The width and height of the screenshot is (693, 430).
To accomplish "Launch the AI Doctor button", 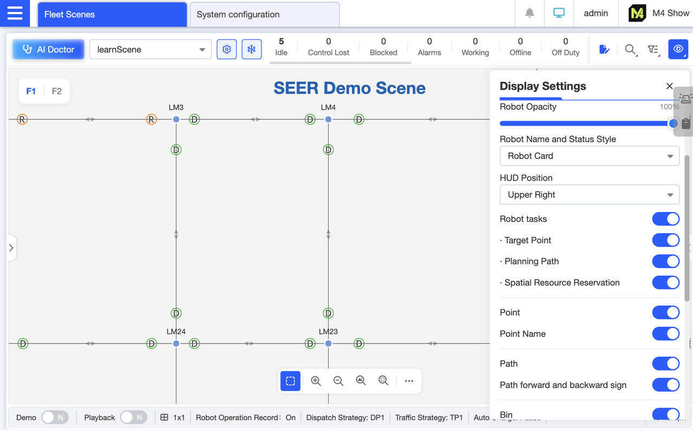I will [x=48, y=49].
